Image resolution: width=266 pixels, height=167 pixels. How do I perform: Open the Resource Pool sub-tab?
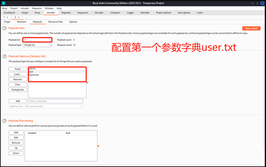point(55,22)
